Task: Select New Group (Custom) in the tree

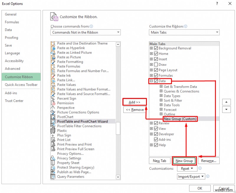Action: [180, 119]
